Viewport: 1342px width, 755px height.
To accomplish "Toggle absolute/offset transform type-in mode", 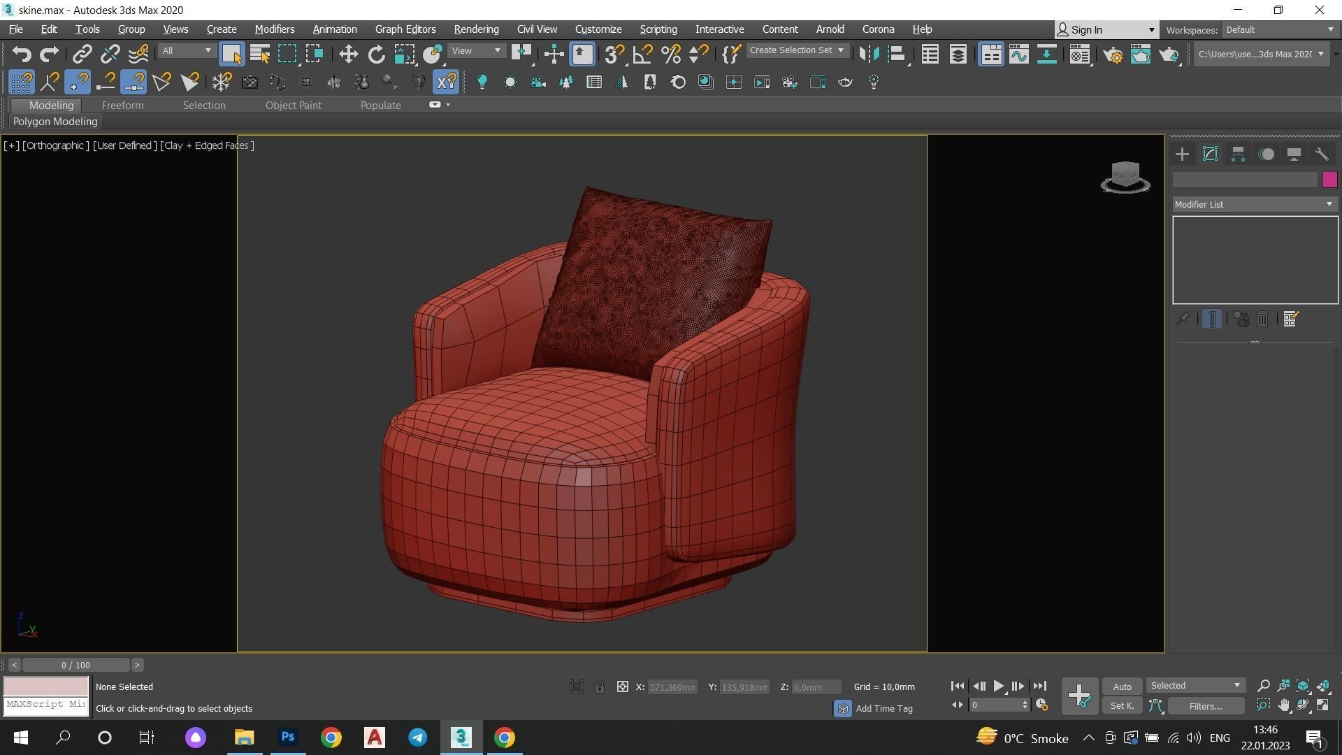I will coord(622,686).
